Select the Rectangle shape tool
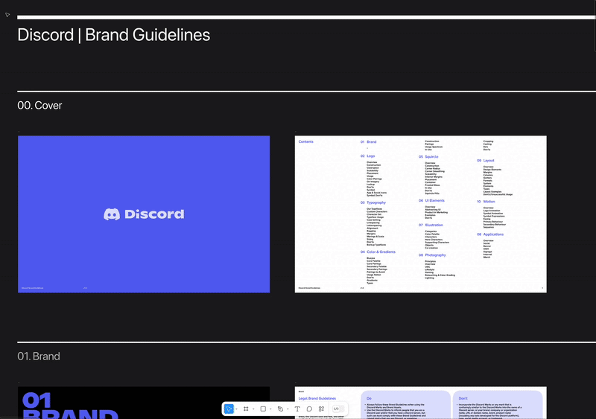Image resolution: width=596 pixels, height=419 pixels. pos(263,409)
